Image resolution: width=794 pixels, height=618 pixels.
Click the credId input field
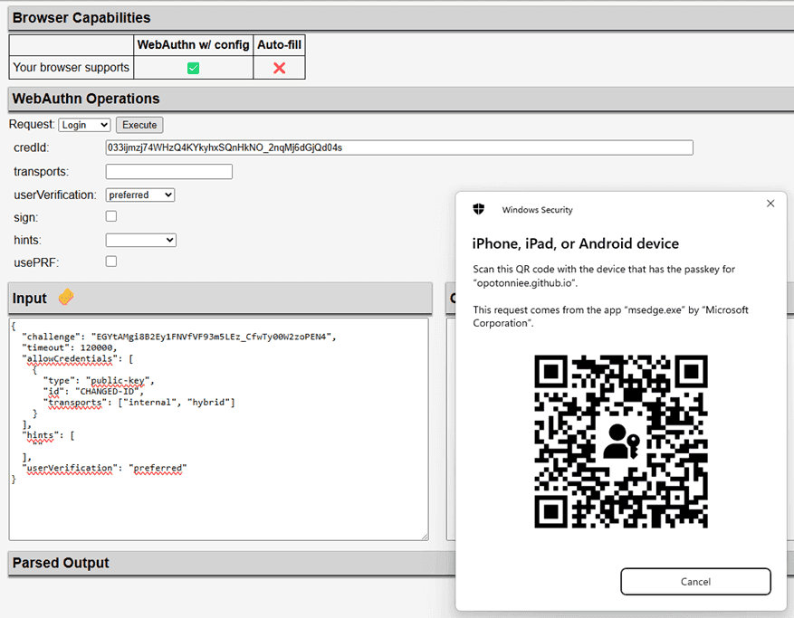(x=399, y=147)
